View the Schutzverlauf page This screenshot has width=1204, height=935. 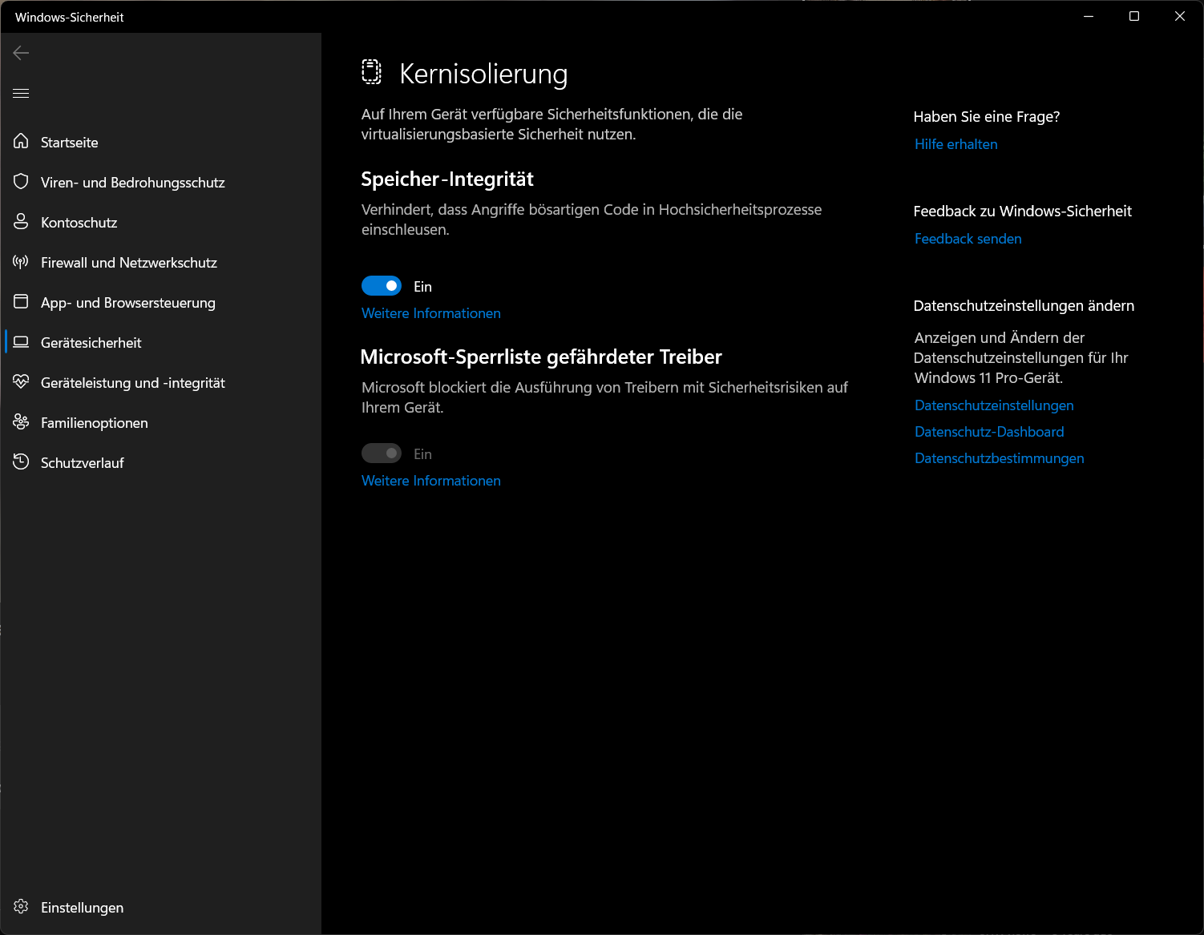point(160,462)
